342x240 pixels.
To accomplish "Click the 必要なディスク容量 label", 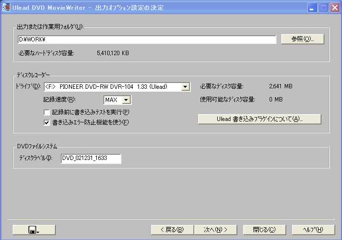I will pyautogui.click(x=222, y=86).
